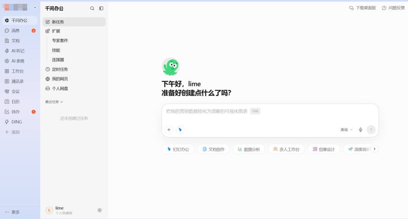Open 扩展 extensions
Screen dimensions: 408x219
point(74,31)
